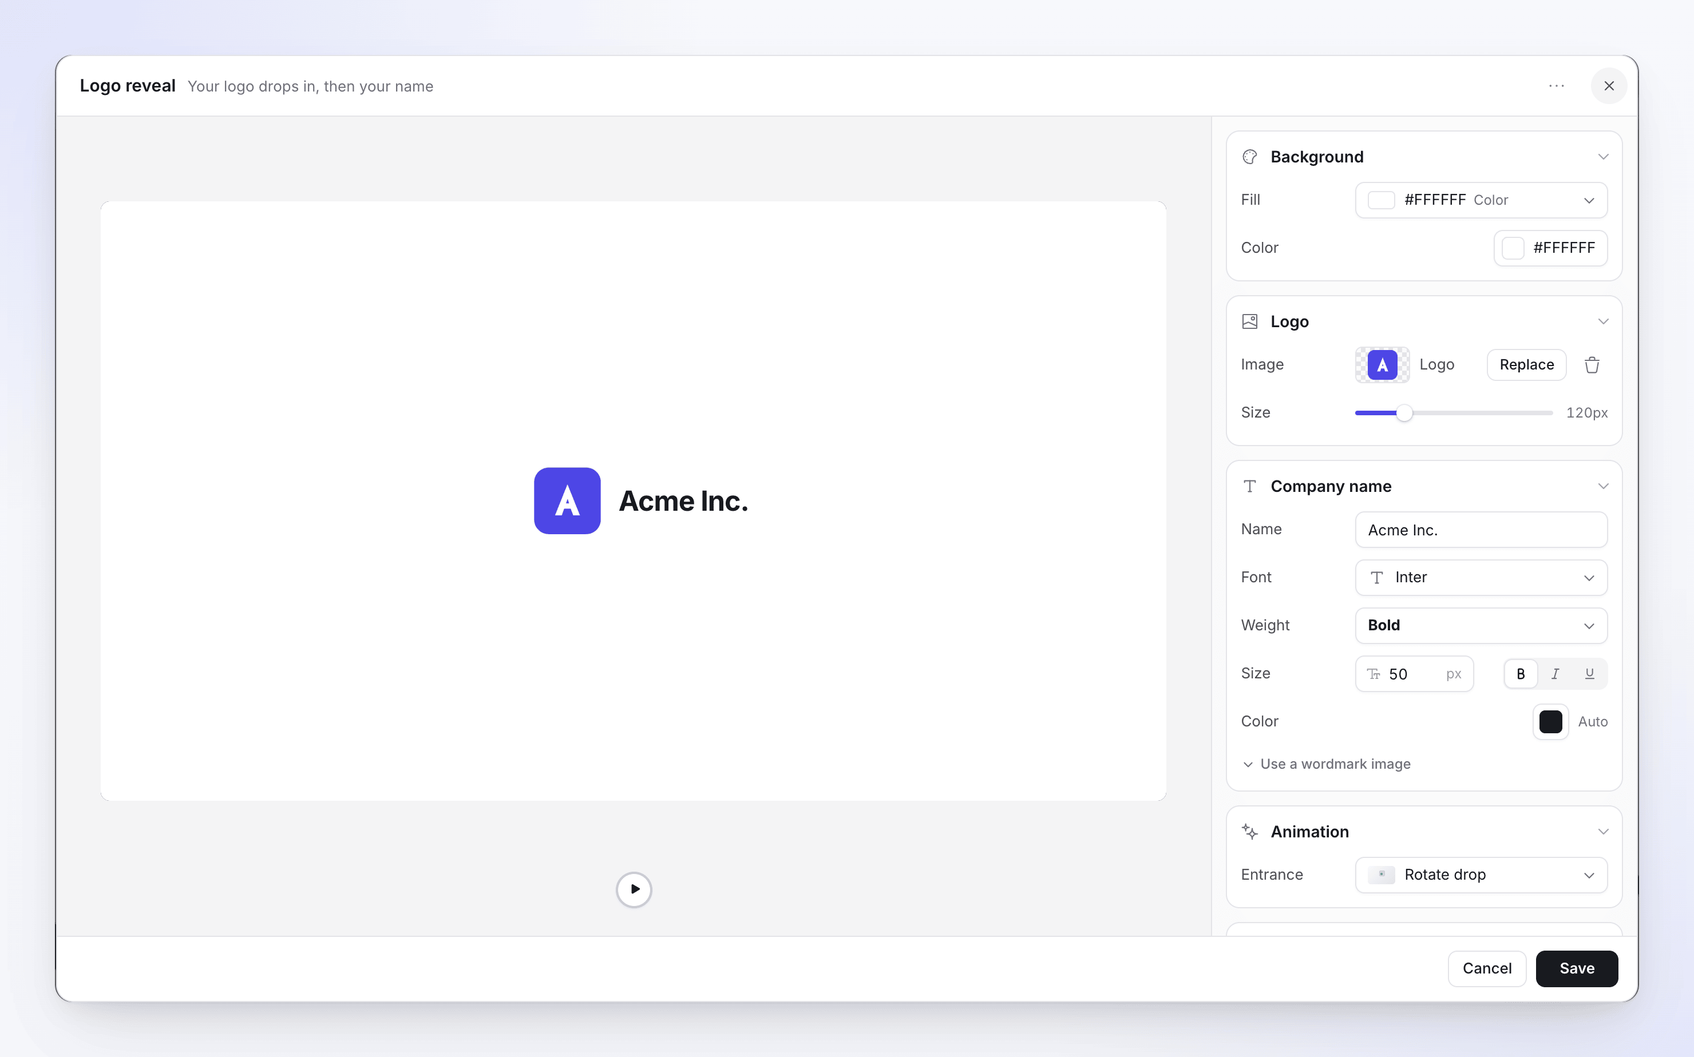Collapse the Logo section
Screen dimensions: 1694x1057
click(1603, 321)
